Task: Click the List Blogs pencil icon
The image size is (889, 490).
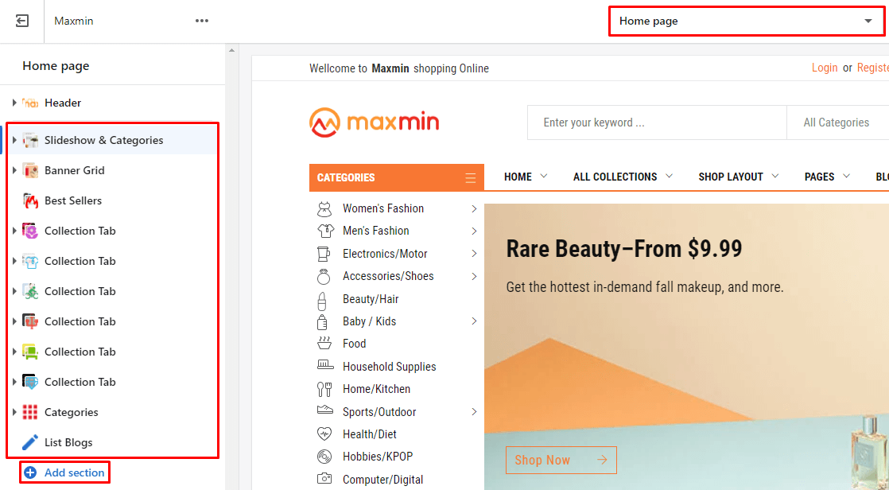Action: point(30,442)
